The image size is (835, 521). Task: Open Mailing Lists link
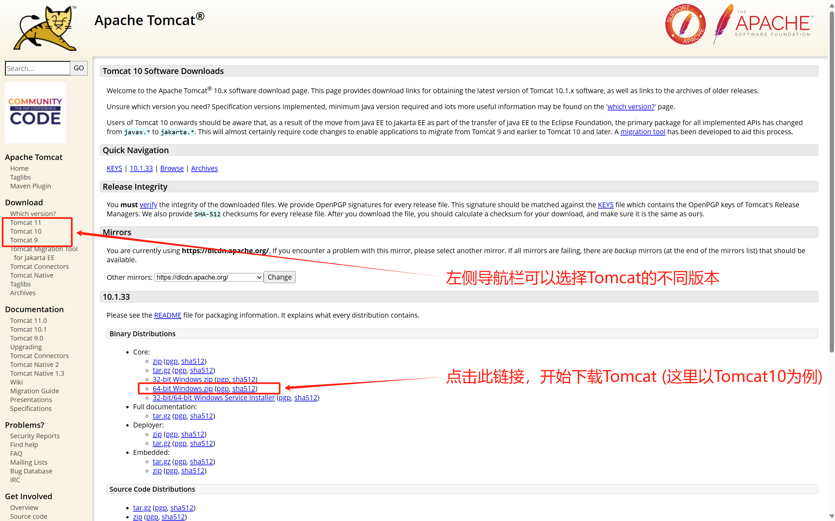coord(29,462)
